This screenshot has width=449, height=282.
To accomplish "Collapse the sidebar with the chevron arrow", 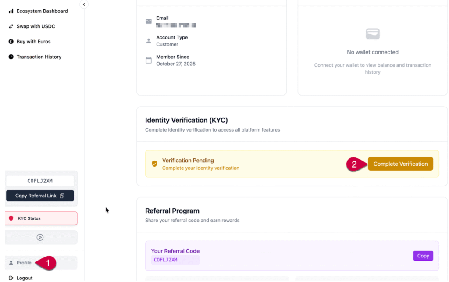I will click(x=84, y=4).
